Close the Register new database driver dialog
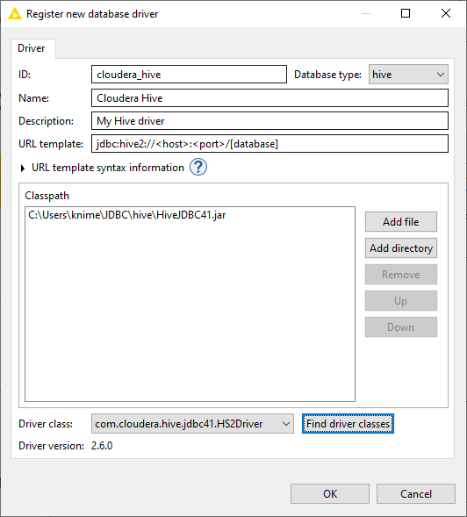This screenshot has height=517, width=467. click(446, 13)
